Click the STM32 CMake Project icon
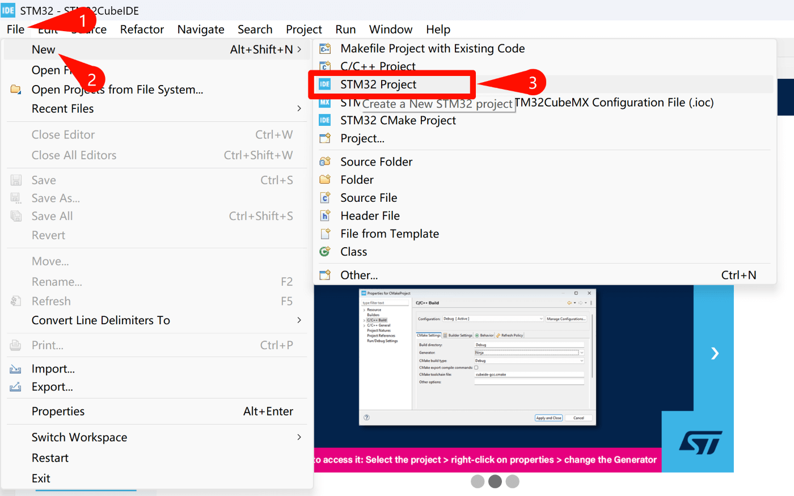The height and width of the screenshot is (496, 794). click(x=324, y=120)
